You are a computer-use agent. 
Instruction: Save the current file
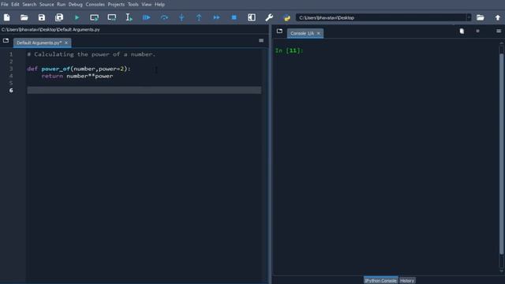pyautogui.click(x=42, y=17)
